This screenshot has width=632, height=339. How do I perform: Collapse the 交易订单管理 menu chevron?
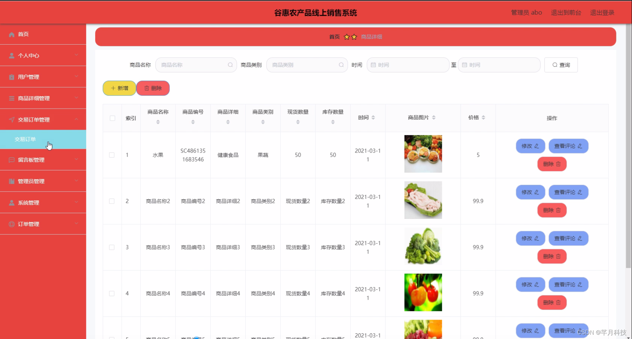point(76,119)
